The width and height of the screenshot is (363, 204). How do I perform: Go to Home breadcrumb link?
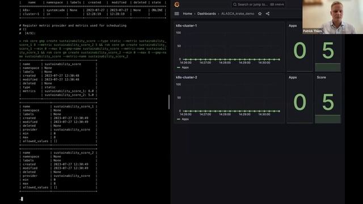click(187, 14)
